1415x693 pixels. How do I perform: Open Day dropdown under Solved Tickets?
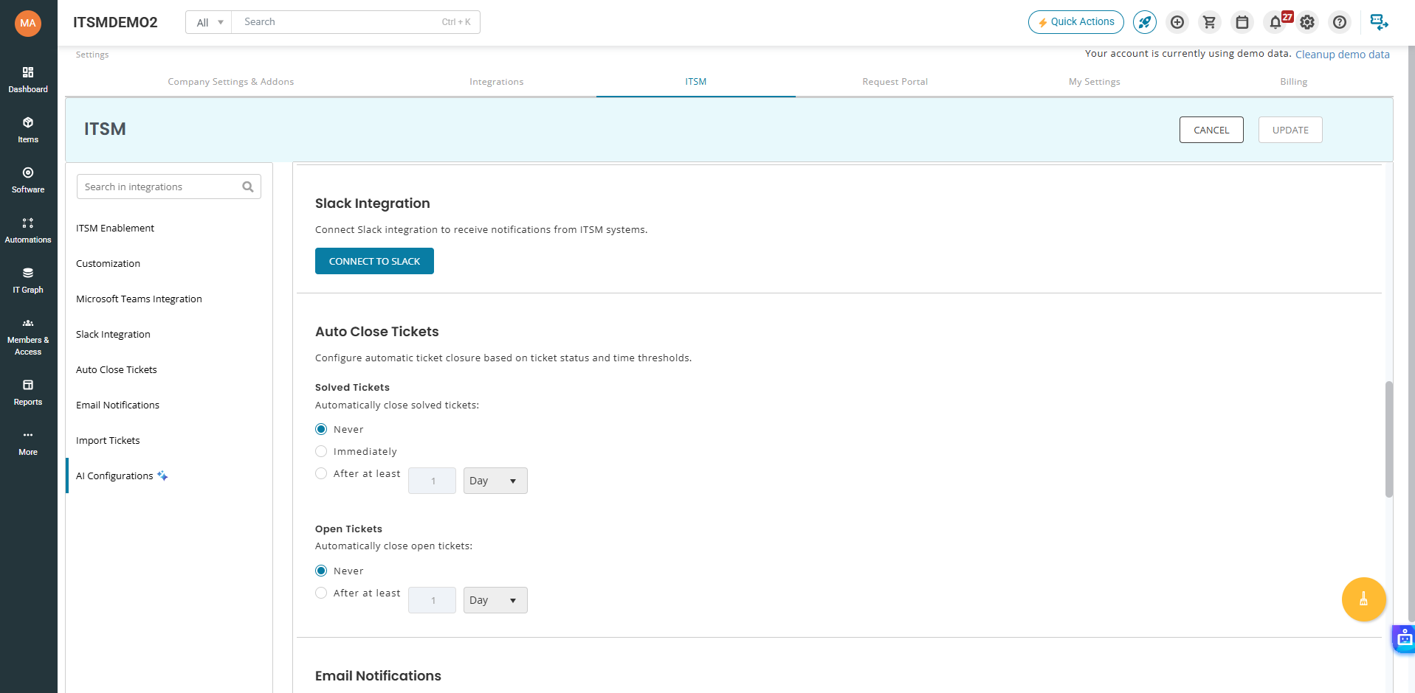(x=495, y=481)
